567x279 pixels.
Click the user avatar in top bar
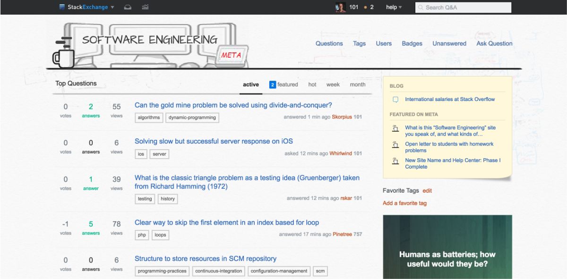[340, 7]
